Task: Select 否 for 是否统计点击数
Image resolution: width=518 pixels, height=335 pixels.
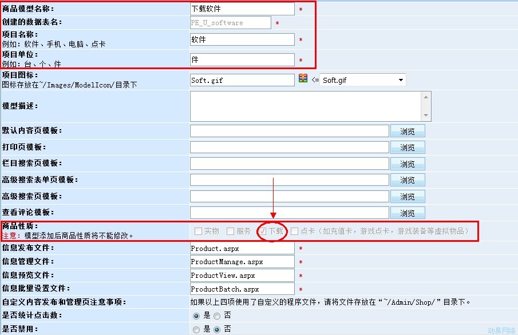Action: point(217,316)
